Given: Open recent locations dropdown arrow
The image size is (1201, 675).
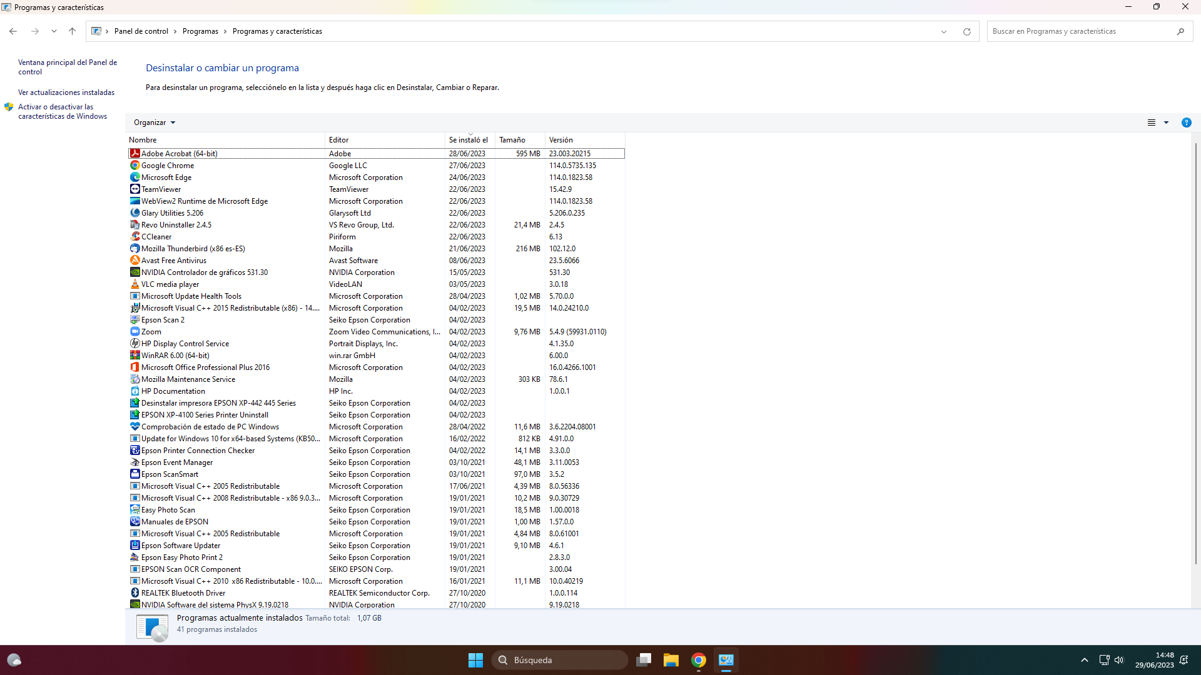Looking at the screenshot, I should point(54,31).
